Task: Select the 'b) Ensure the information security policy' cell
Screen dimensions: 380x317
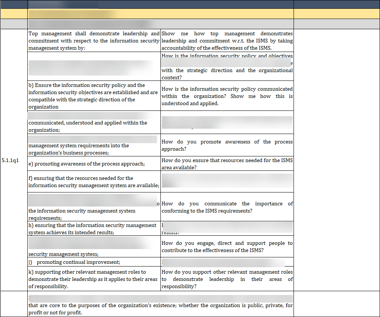Action: pos(94,96)
